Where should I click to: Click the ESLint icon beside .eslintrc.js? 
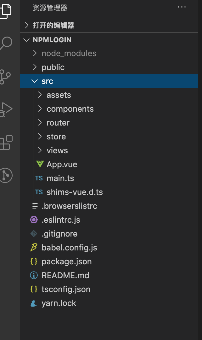point(34,220)
